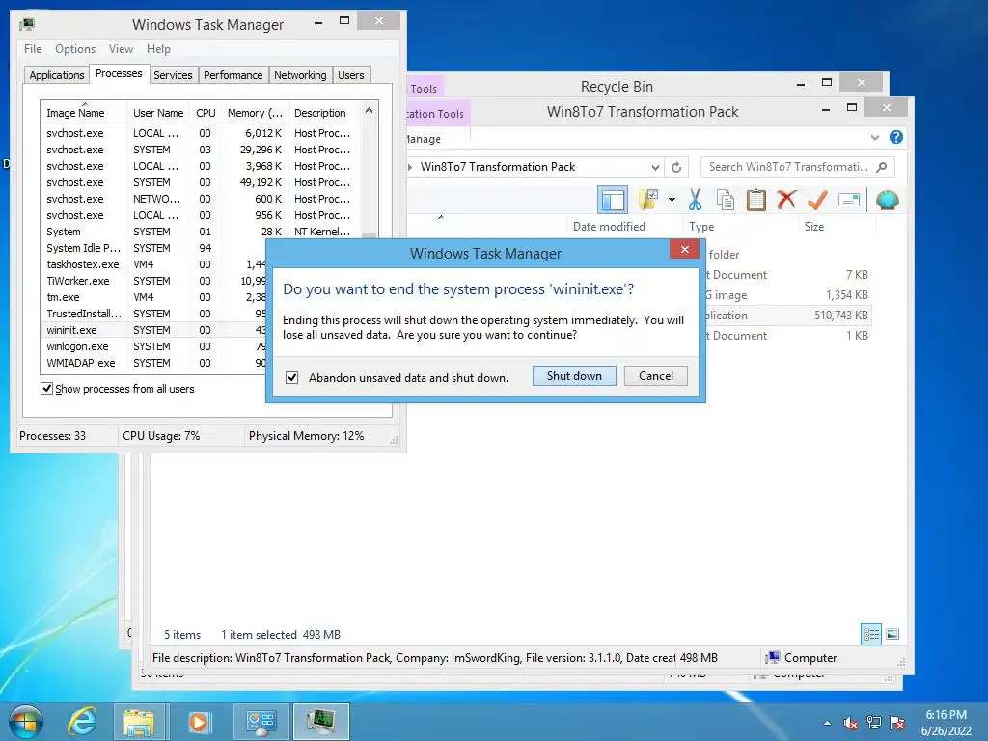Click the Cut scissors icon
Screen dimensions: 988x741
[x=695, y=200]
